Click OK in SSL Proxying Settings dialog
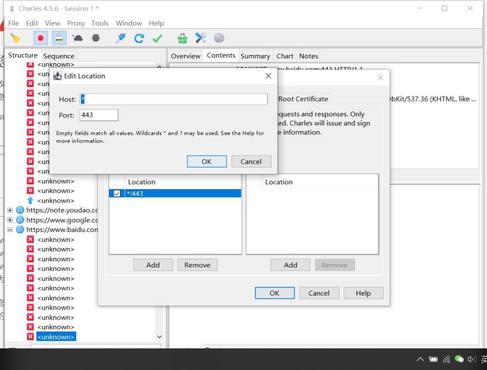487x370 pixels. (275, 293)
